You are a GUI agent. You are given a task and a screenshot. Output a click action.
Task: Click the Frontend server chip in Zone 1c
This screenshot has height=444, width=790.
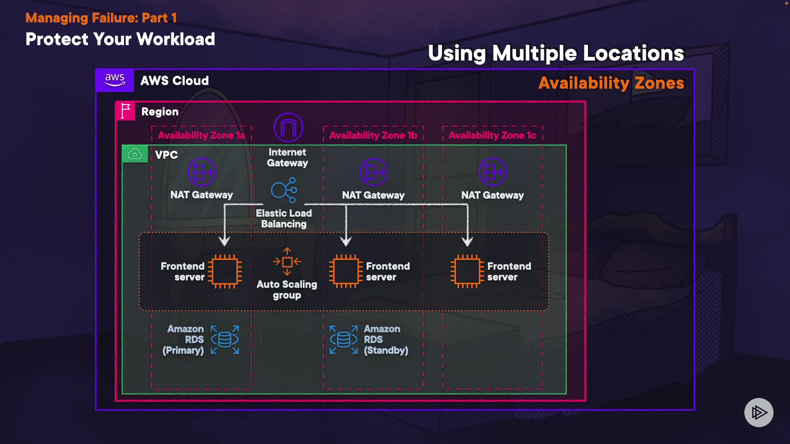click(467, 271)
